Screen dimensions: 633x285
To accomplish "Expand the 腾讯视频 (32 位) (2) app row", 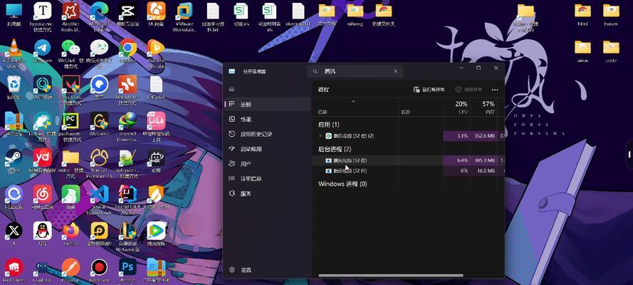I will pos(320,136).
